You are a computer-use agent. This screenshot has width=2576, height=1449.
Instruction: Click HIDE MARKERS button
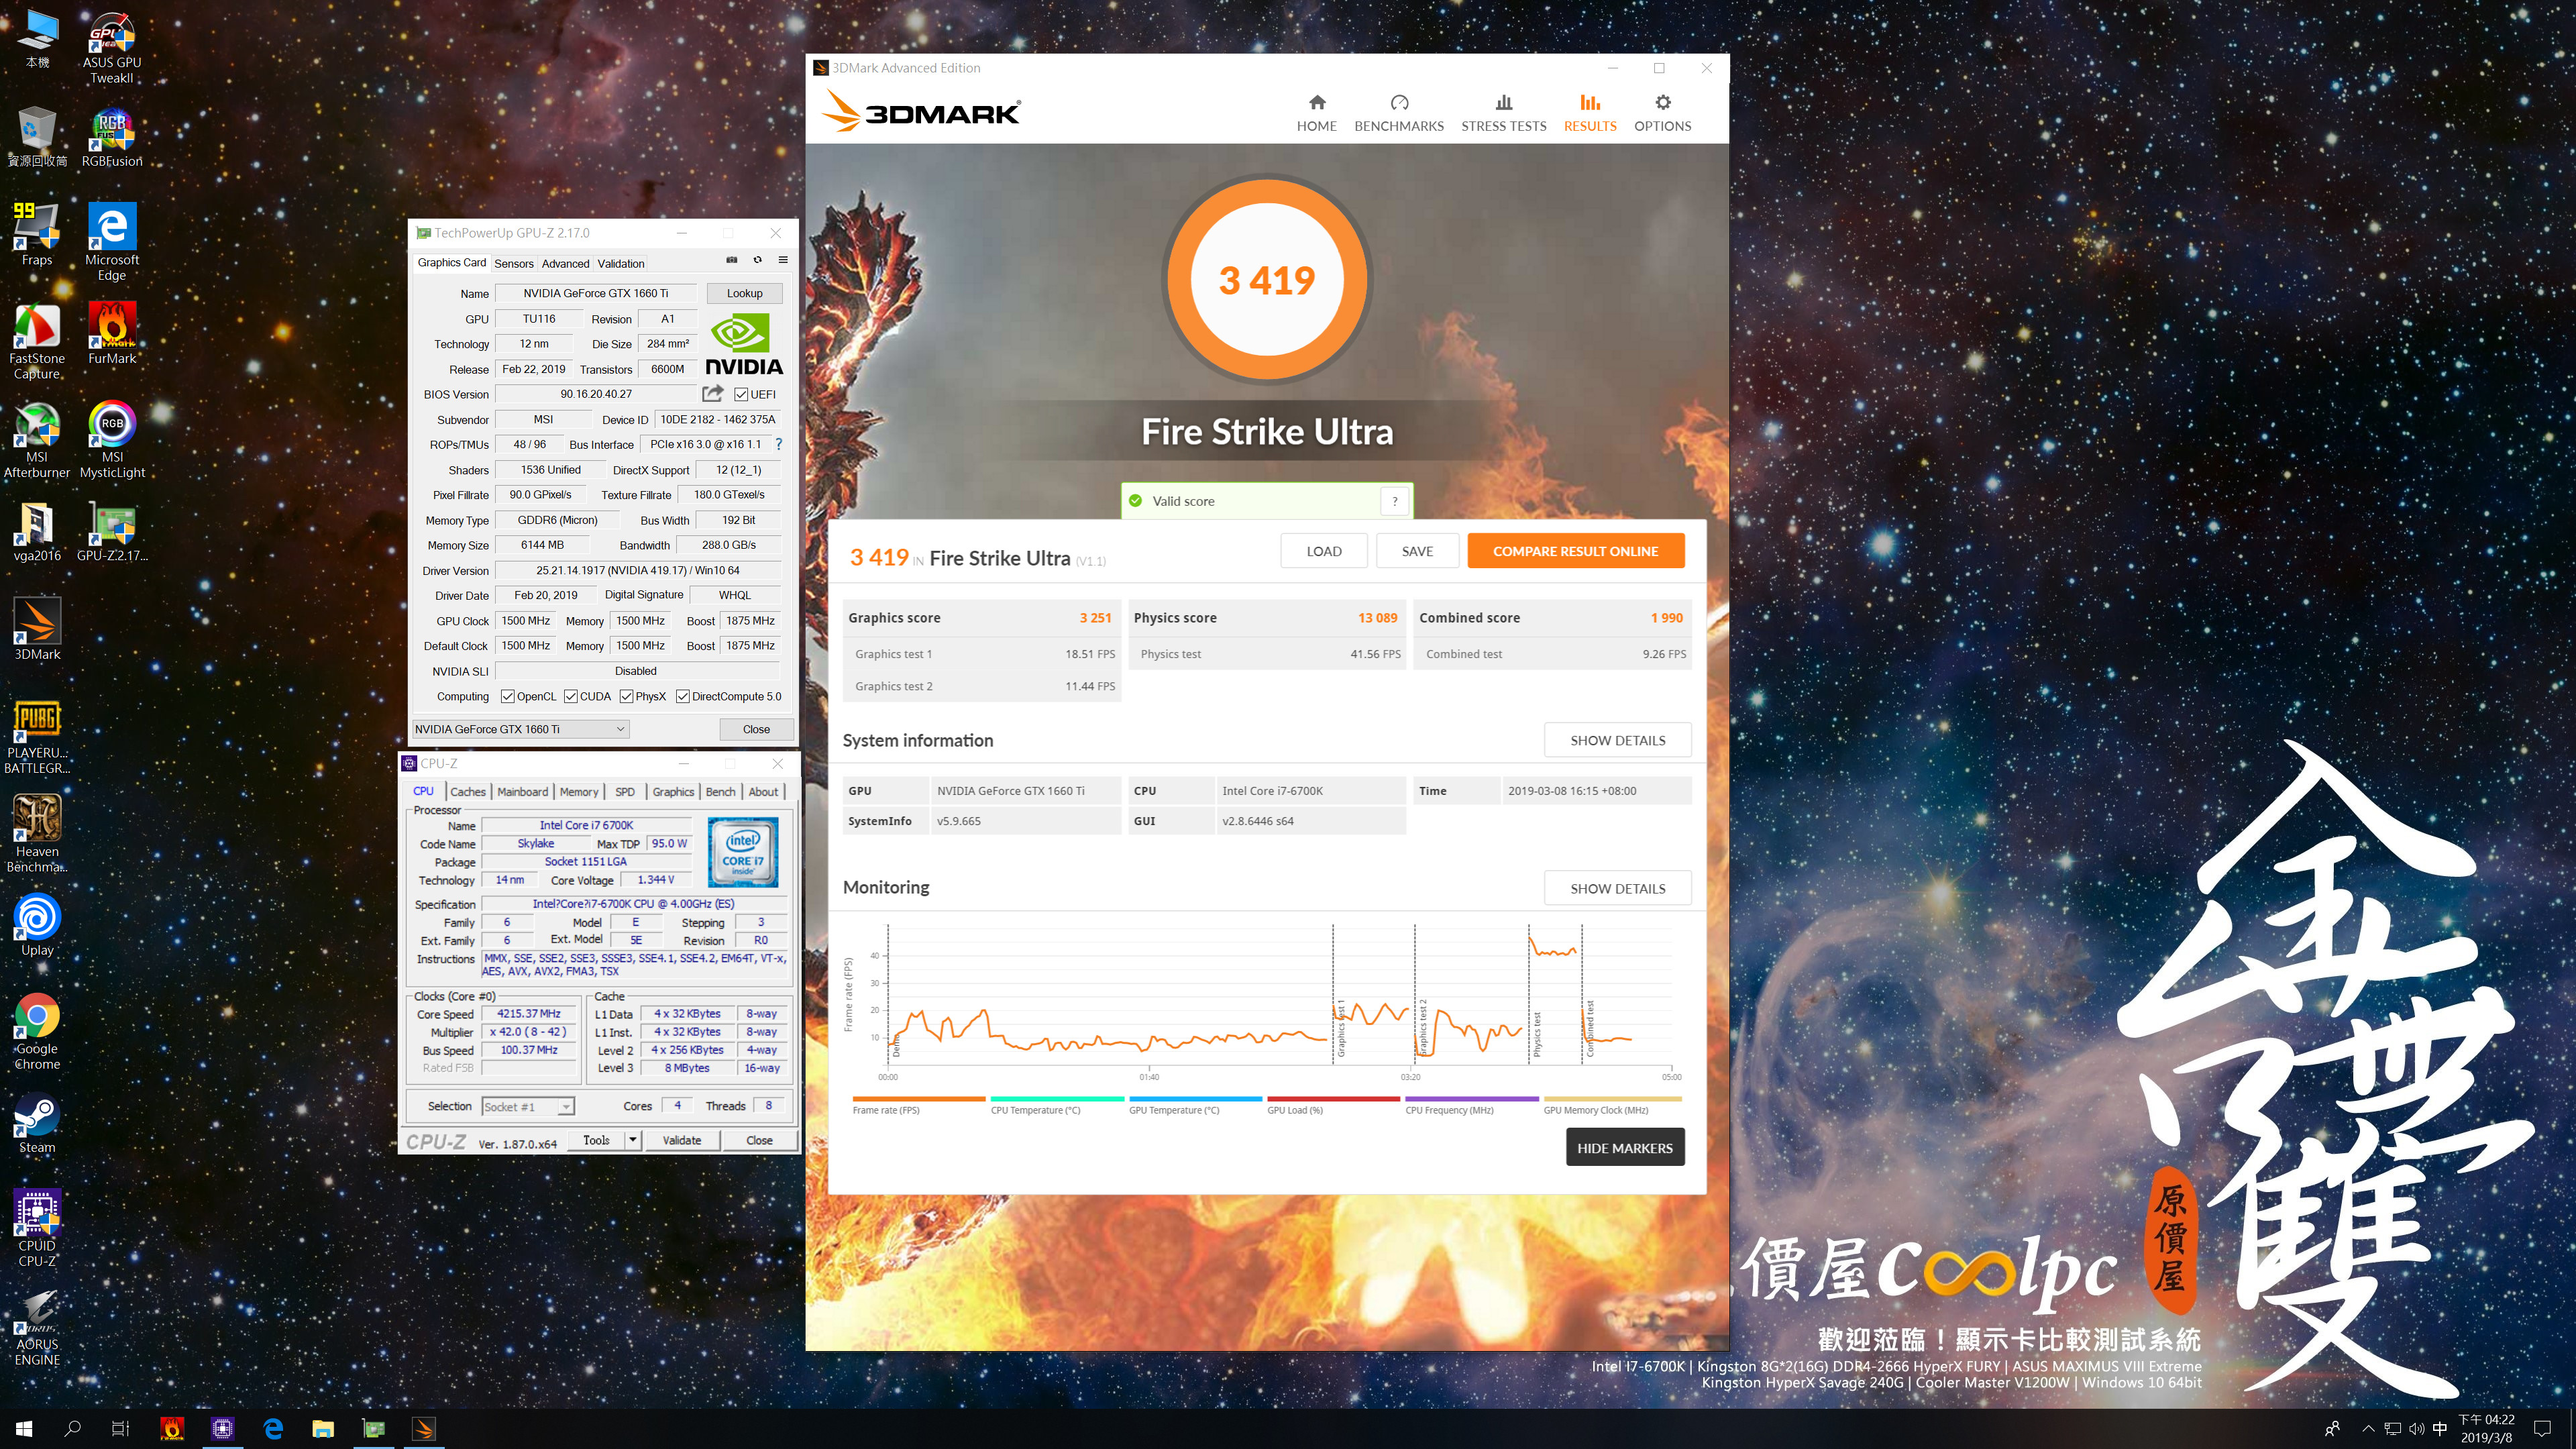coord(1624,1148)
